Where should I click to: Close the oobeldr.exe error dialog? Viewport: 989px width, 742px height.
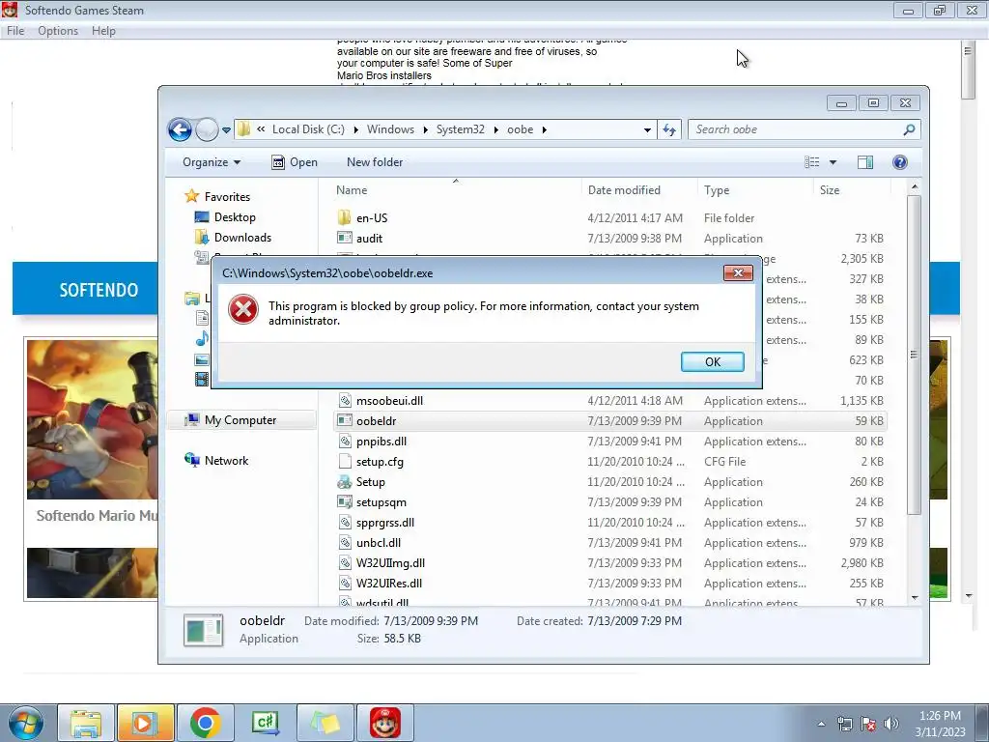(x=738, y=272)
